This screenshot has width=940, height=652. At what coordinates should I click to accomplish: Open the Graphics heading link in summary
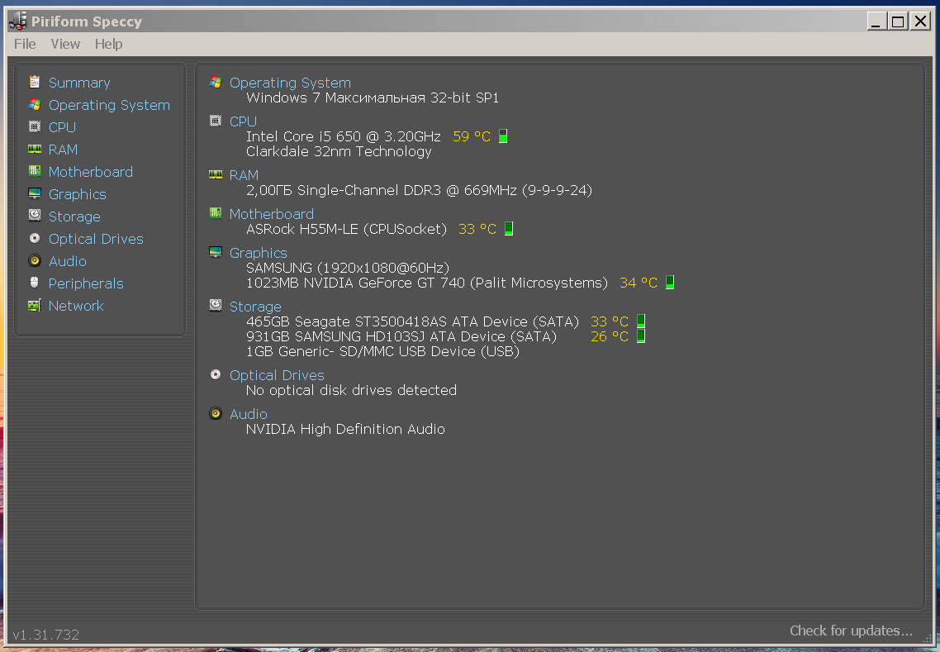point(259,253)
